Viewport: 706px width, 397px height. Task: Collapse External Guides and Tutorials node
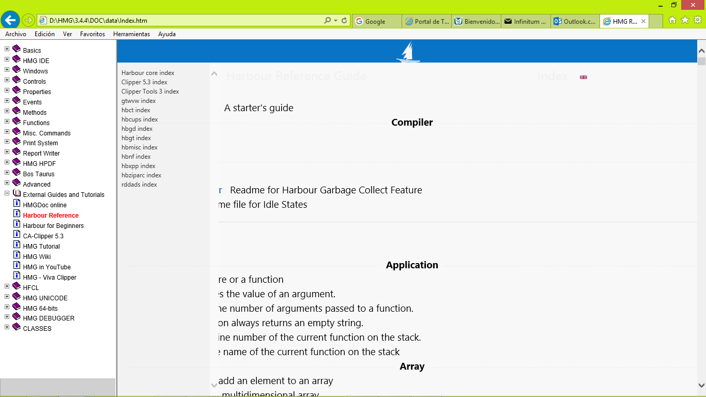tap(7, 193)
